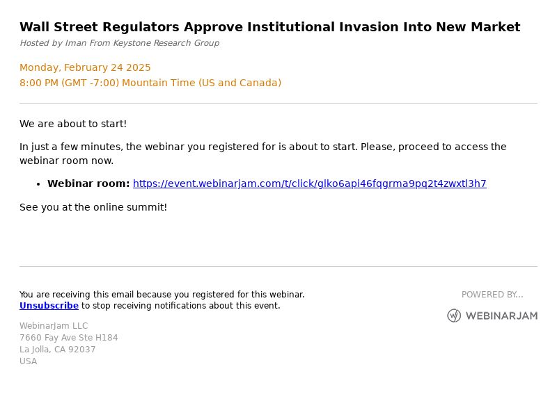The width and height of the screenshot is (557, 417).
Task: Open the event.webinarjam.com webinar room link
Action: [x=309, y=183]
